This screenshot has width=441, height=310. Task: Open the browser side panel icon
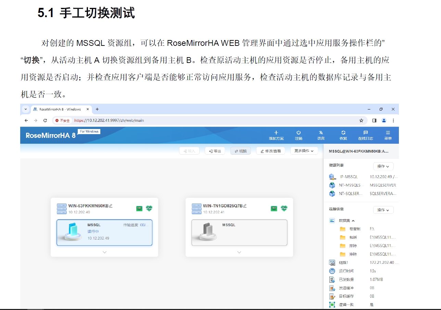[374, 120]
